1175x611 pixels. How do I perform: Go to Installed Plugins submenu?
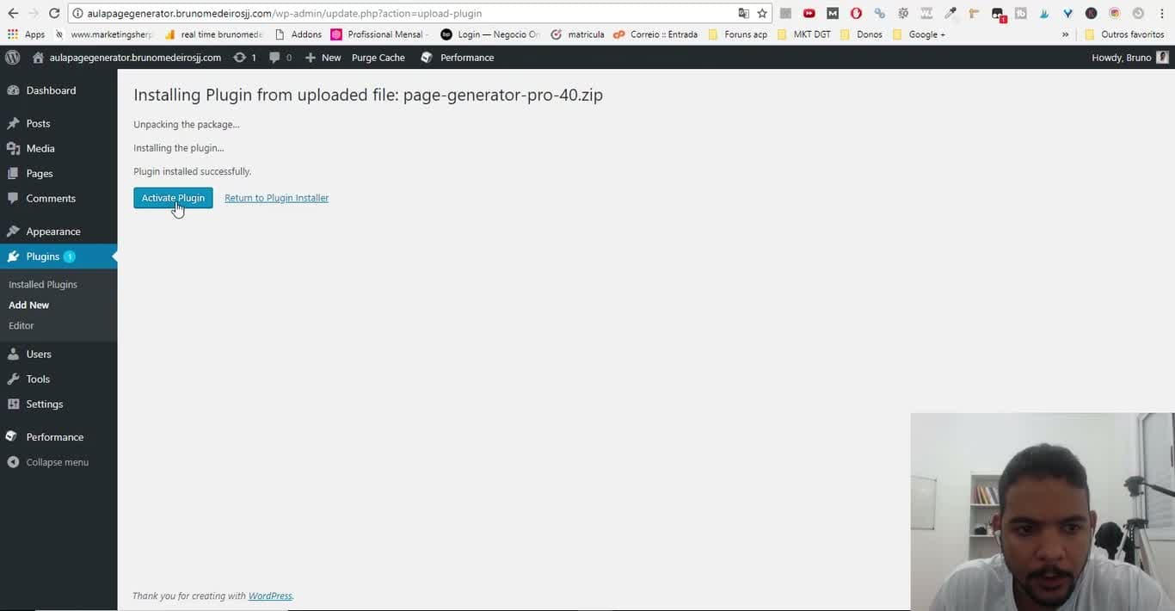pyautogui.click(x=43, y=285)
